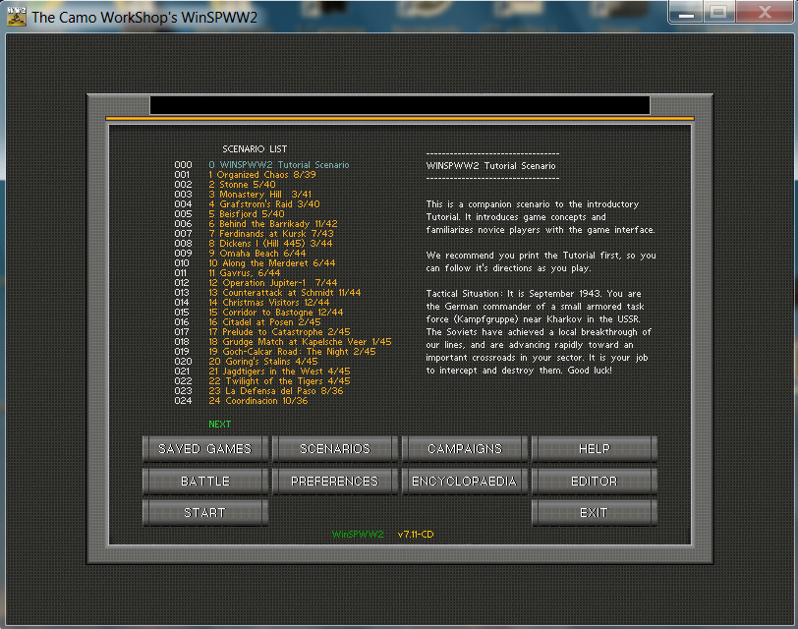Open the Campaigns screen

click(x=464, y=449)
